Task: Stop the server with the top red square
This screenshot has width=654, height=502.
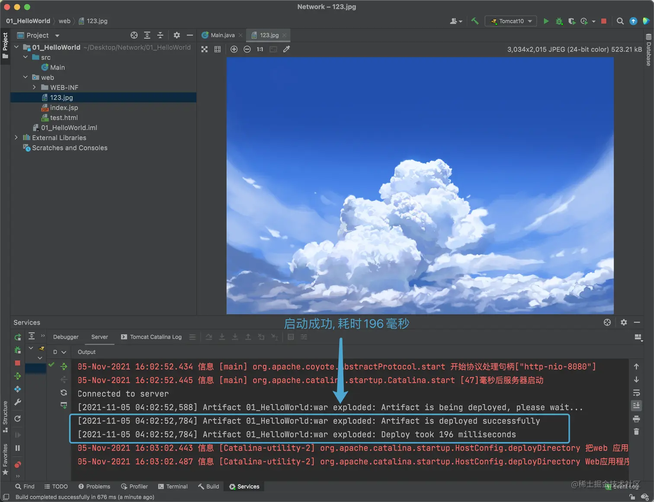Action: (604, 21)
